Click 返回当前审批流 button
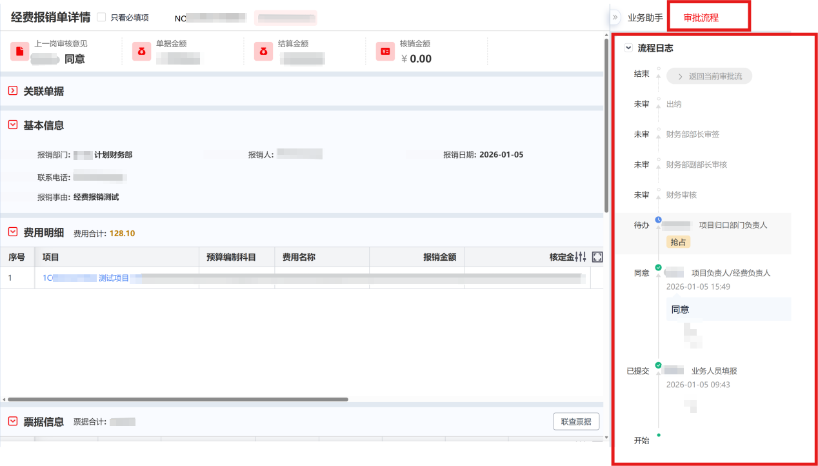 (709, 76)
